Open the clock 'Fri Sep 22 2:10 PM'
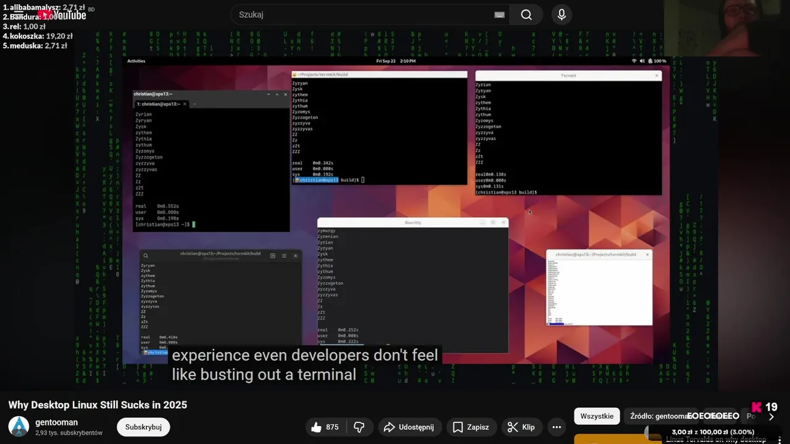This screenshot has width=790, height=444. [x=396, y=61]
